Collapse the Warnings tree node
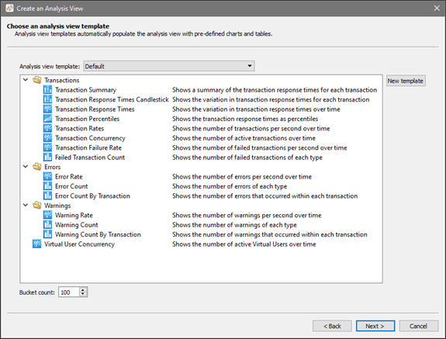 click(x=26, y=205)
